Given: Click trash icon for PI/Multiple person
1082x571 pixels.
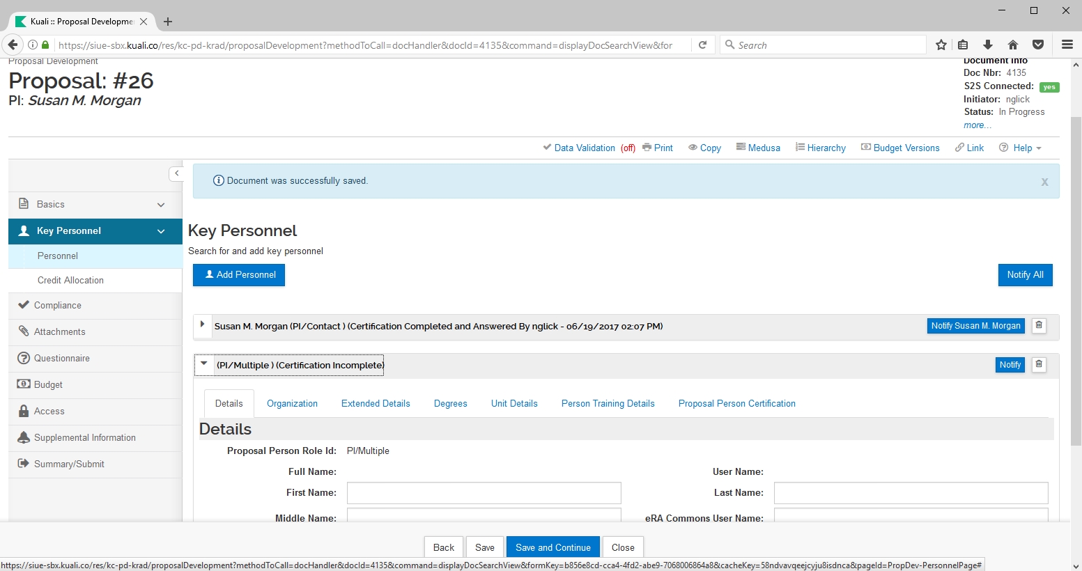Looking at the screenshot, I should (1039, 365).
